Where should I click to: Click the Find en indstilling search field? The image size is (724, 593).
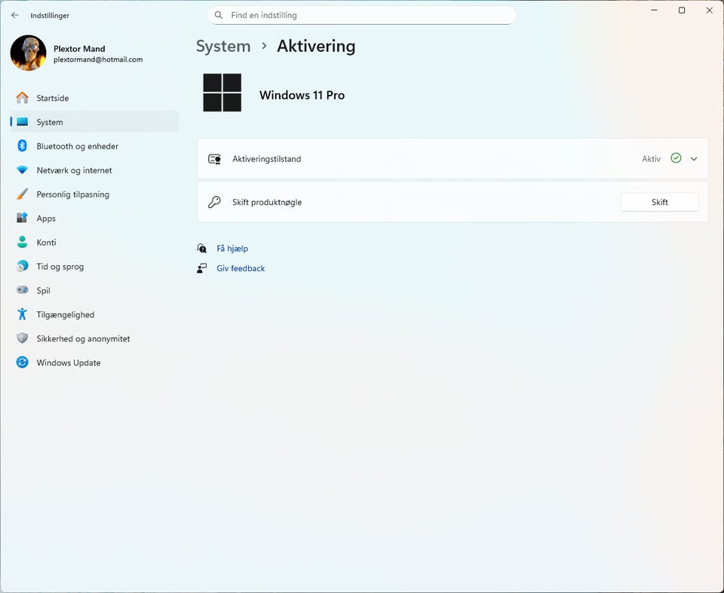pos(361,15)
